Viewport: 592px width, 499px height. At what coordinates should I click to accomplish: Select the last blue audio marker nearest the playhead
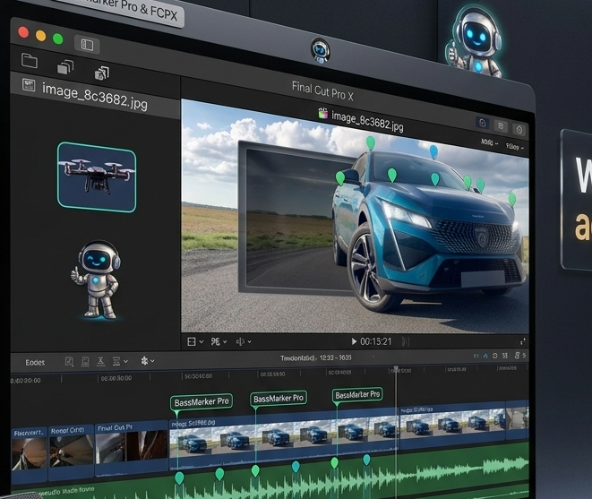(x=366, y=460)
